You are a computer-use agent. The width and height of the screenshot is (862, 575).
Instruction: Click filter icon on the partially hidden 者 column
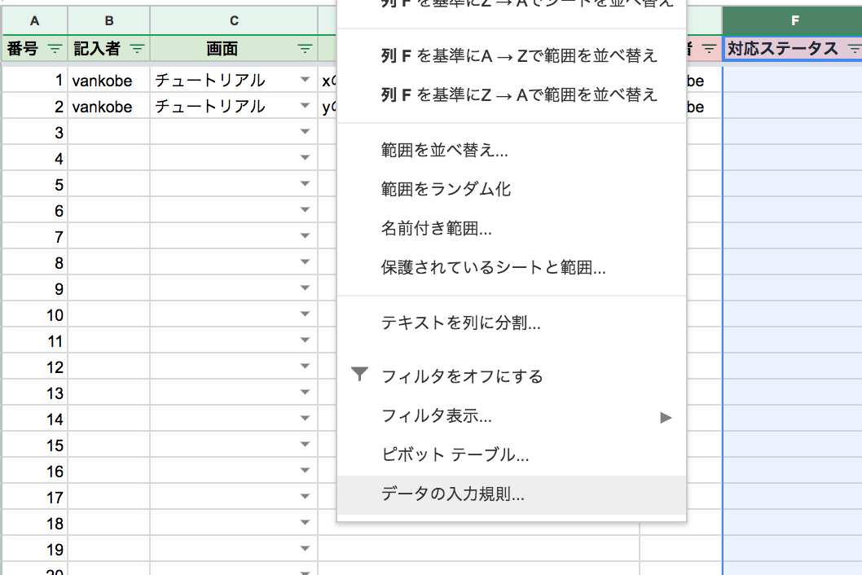coord(711,48)
